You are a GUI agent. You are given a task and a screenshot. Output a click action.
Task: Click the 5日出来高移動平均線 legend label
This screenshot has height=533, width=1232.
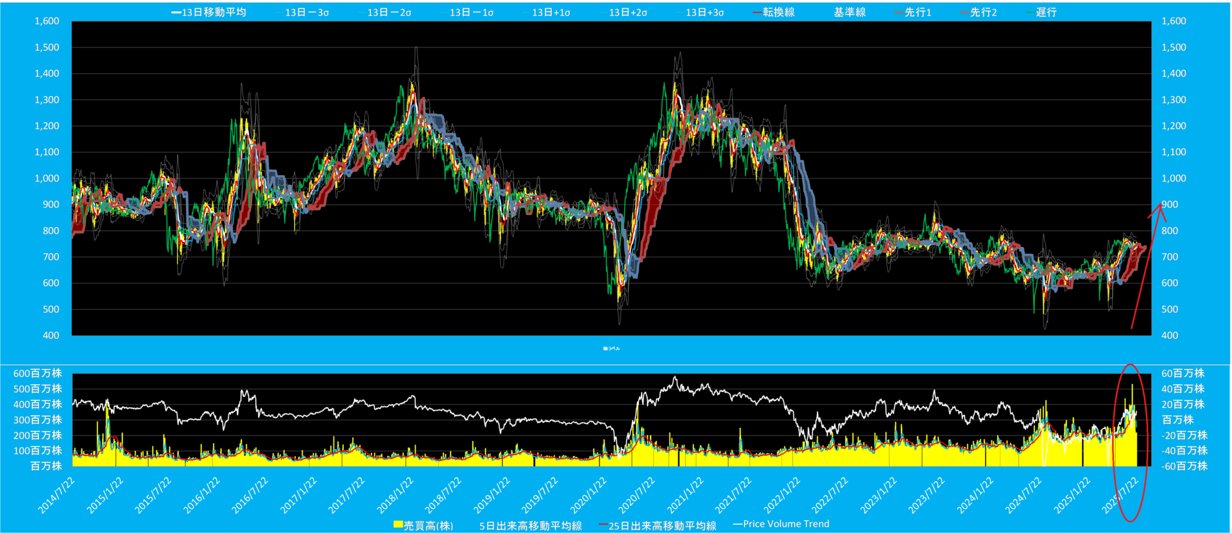pyautogui.click(x=530, y=525)
